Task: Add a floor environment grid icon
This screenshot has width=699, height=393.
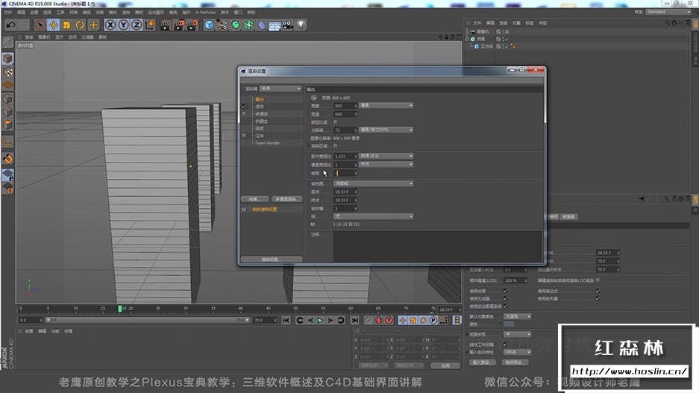Action: [275, 25]
